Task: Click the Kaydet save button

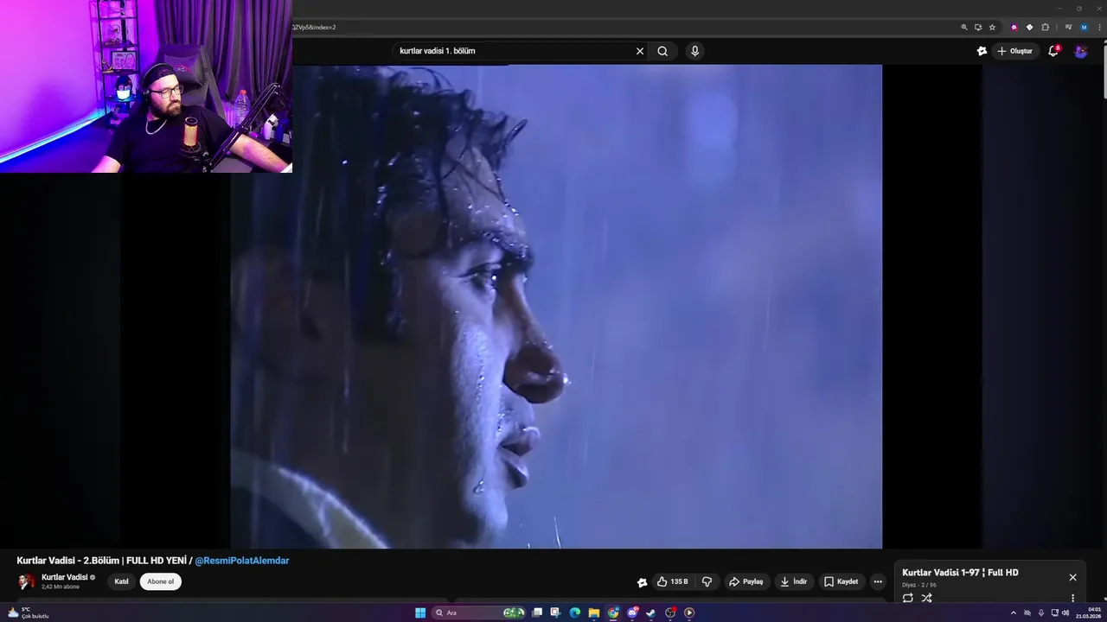Action: click(841, 581)
